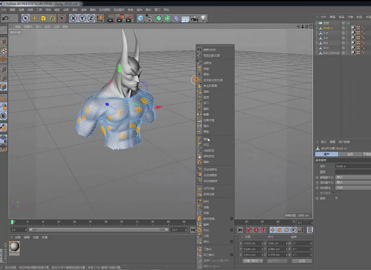Open the purple deformer objects icon
The width and height of the screenshot is (371, 270).
pyautogui.click(x=177, y=18)
